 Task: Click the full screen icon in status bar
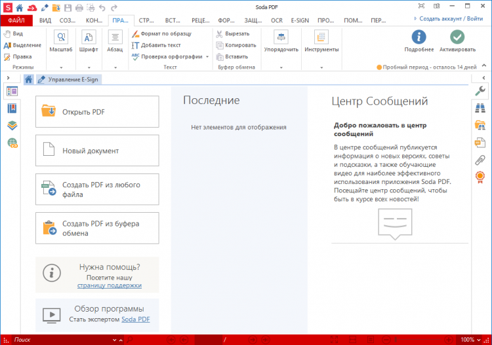(x=334, y=340)
